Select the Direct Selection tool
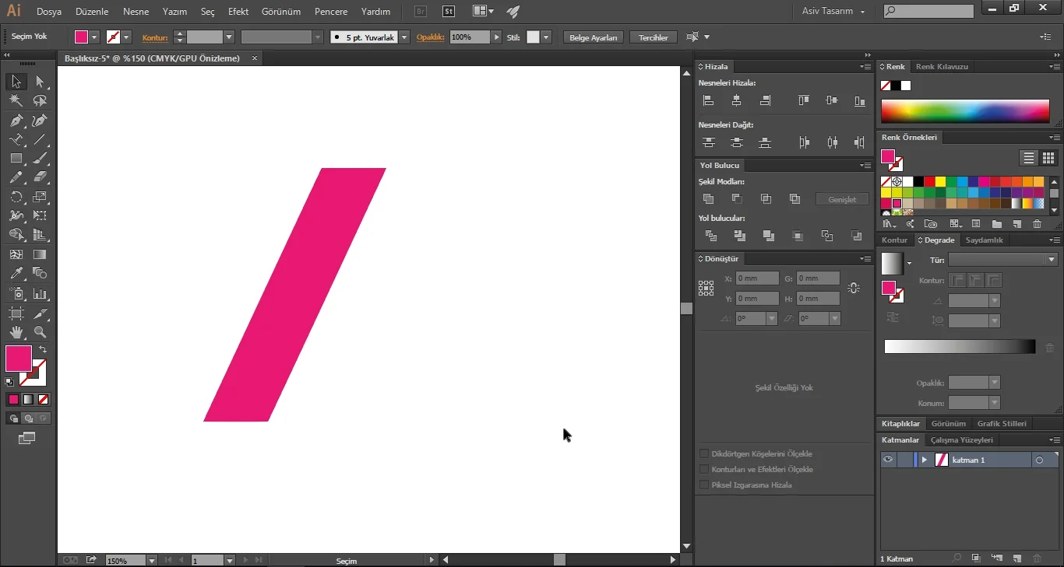The width and height of the screenshot is (1064, 567). pos(40,82)
